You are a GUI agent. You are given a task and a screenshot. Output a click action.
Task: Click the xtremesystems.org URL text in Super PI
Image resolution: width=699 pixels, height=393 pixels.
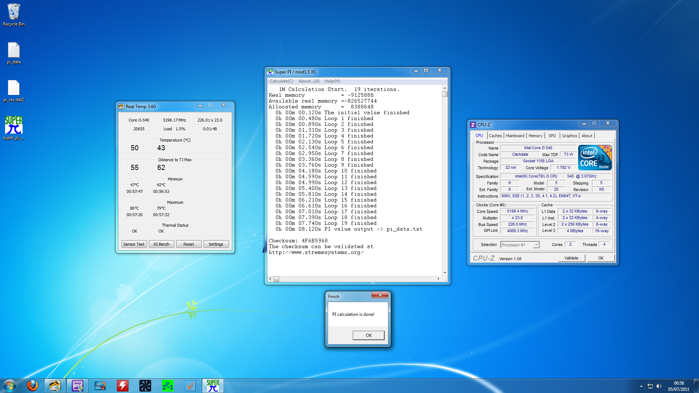(x=316, y=252)
